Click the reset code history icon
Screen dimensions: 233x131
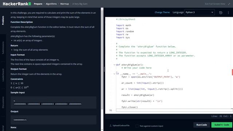pos(221,13)
